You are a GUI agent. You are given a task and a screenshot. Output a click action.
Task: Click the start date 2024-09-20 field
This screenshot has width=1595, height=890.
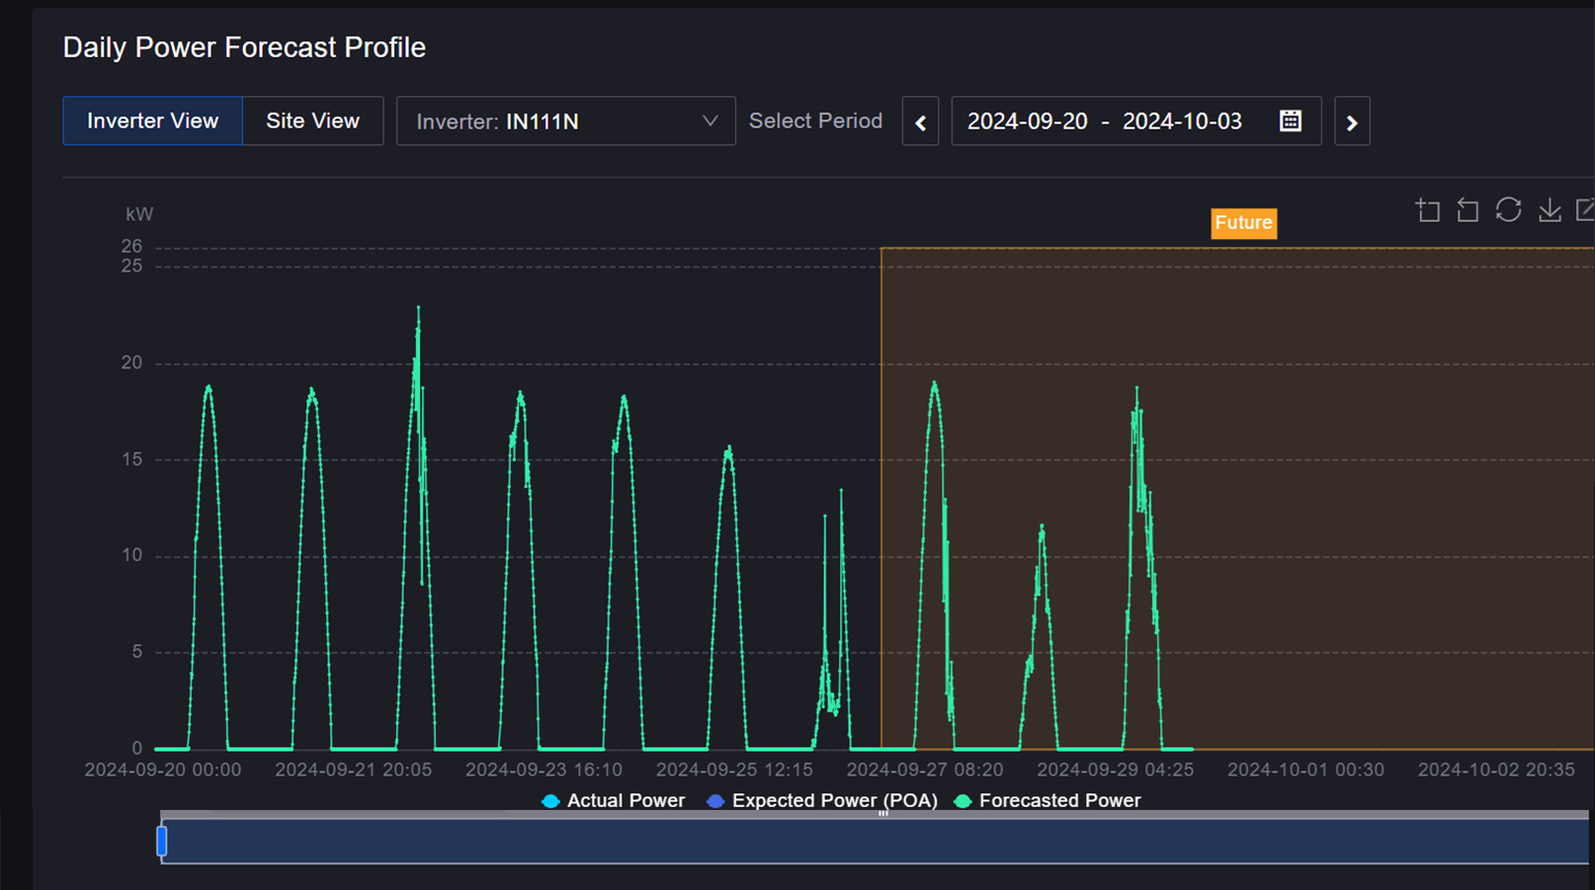[1028, 121]
